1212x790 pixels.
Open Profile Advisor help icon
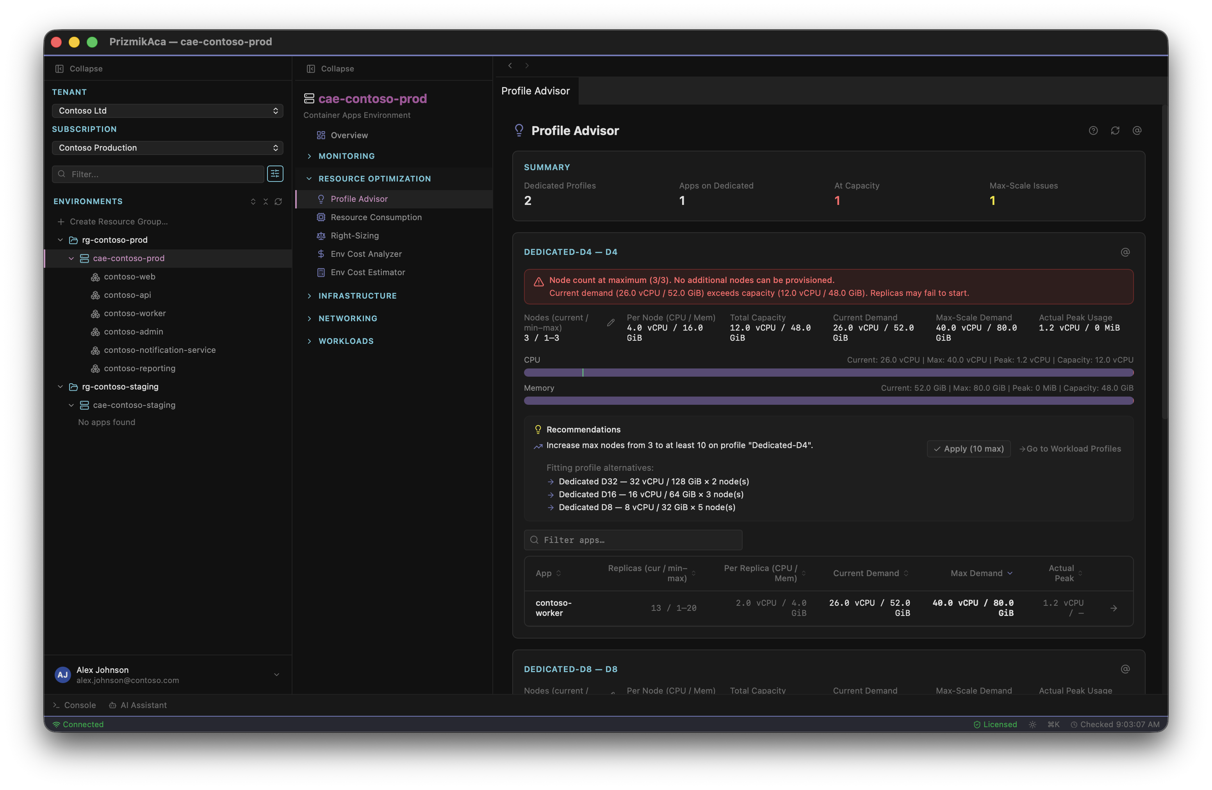(x=1093, y=131)
